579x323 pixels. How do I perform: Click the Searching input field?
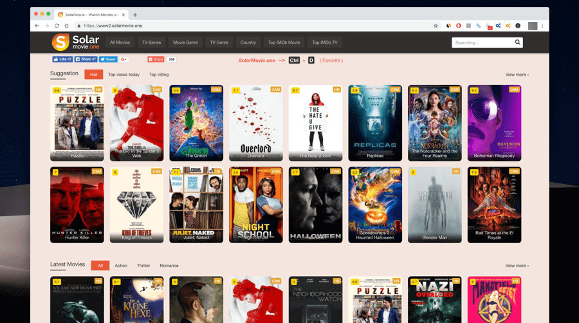click(x=482, y=42)
